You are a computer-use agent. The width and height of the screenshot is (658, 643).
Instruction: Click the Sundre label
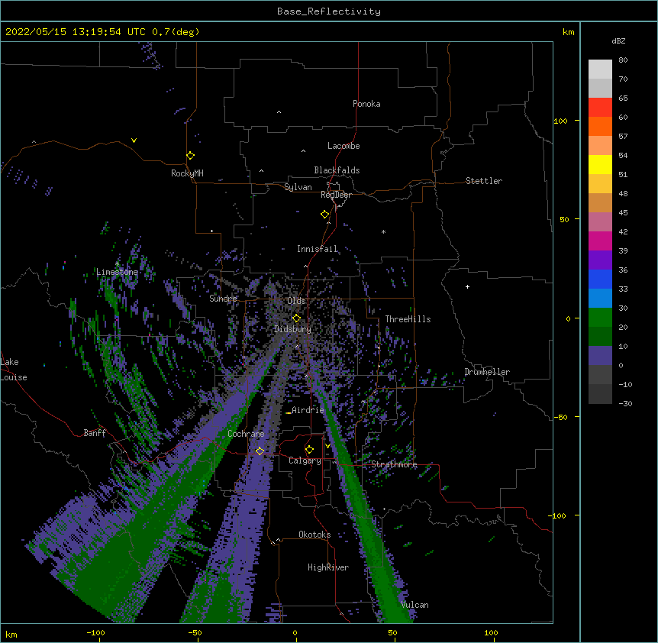223,299
